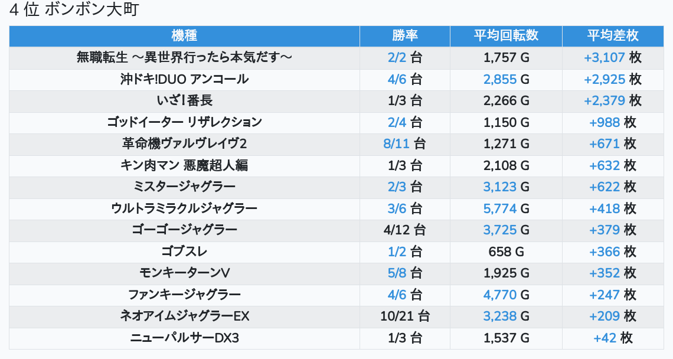Click the 4位 ボンボン大町 heading
This screenshot has height=359, width=673.
click(74, 11)
